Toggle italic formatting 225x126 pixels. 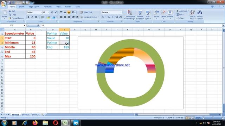32,17
